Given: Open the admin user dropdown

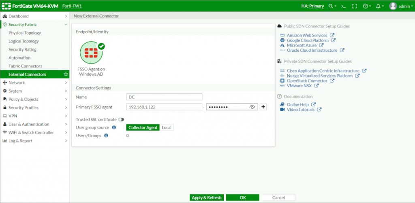Looking at the screenshot, I should coord(401,6).
